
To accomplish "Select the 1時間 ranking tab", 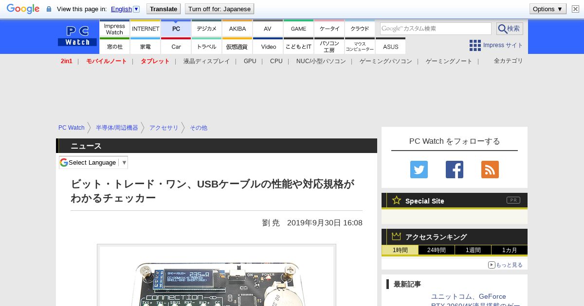I will pyautogui.click(x=400, y=250).
